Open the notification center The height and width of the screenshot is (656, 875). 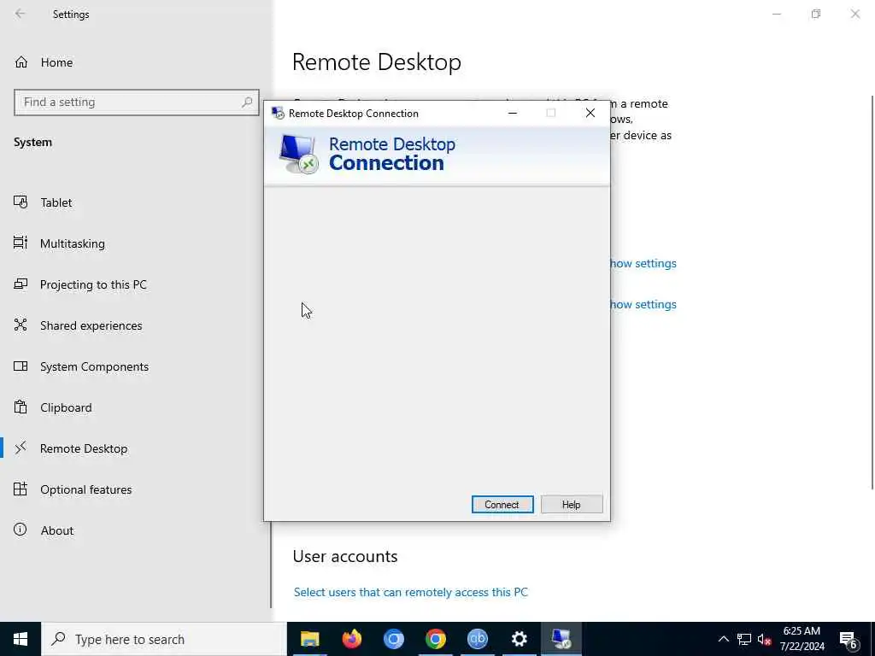[x=849, y=639]
